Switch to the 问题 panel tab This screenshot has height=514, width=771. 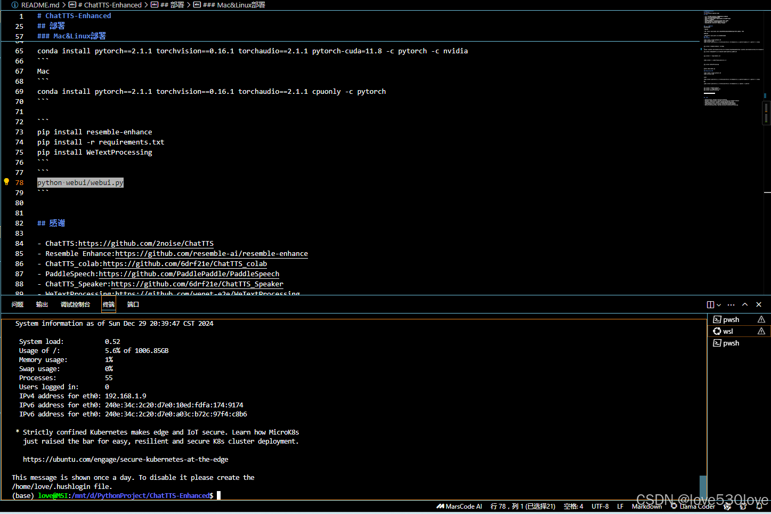click(x=18, y=304)
